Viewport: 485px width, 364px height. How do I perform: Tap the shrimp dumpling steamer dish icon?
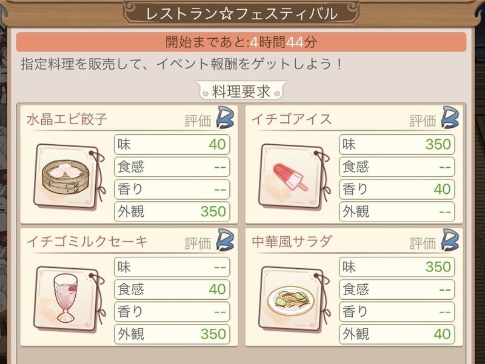65,176
